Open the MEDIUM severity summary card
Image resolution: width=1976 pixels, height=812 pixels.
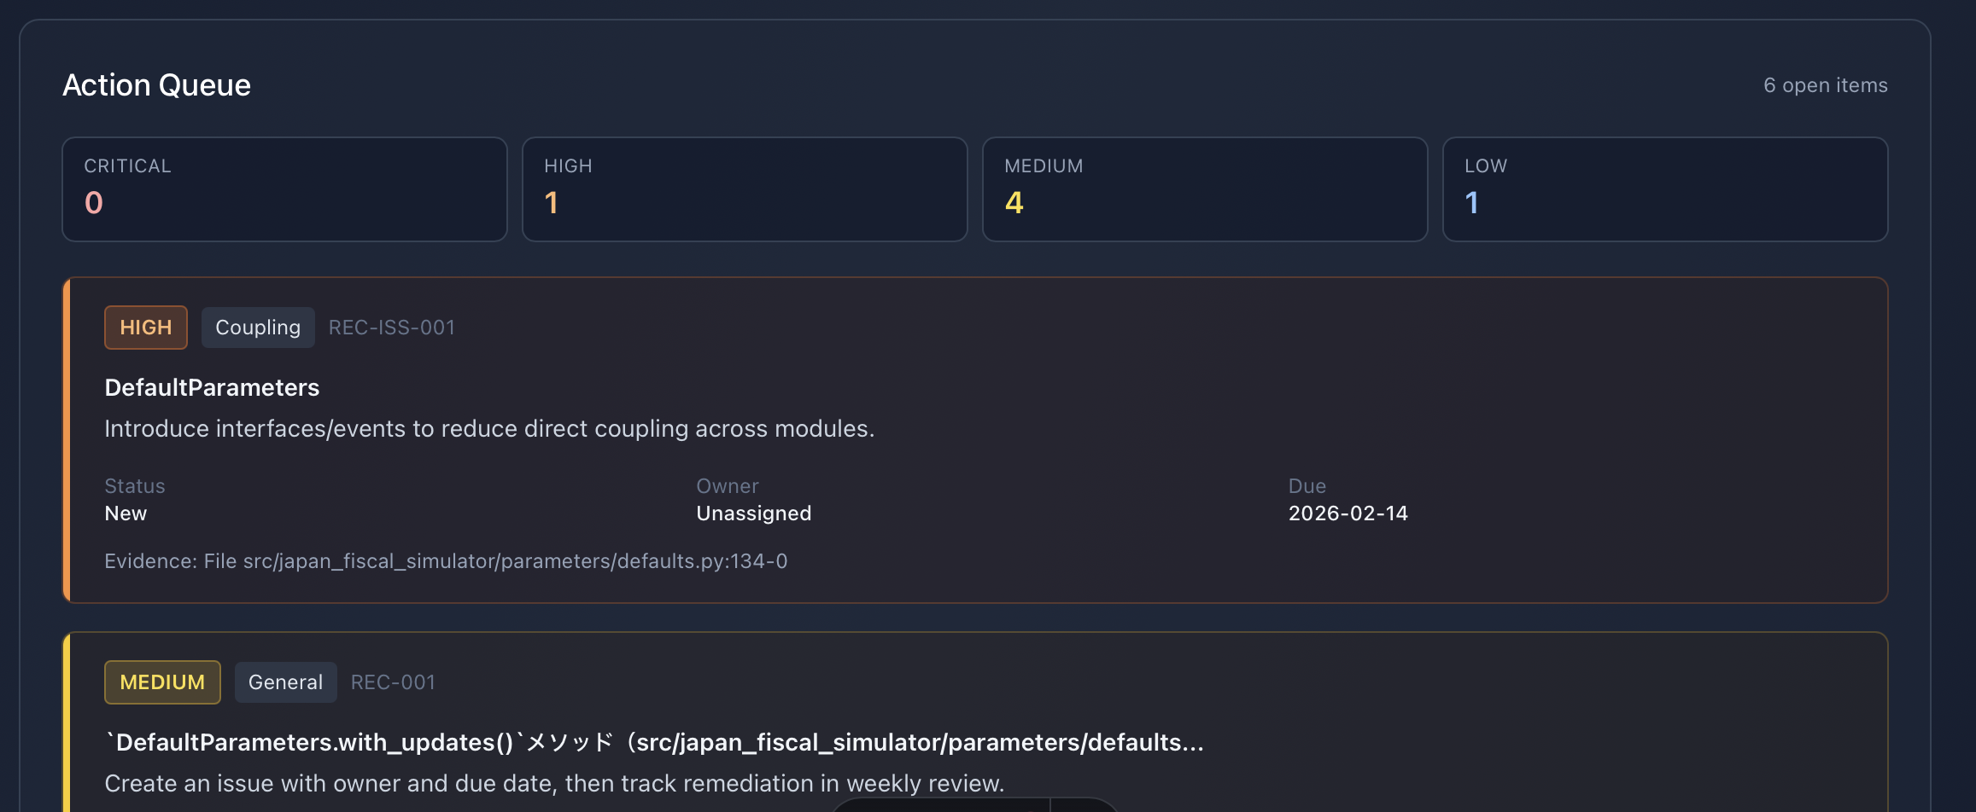(x=1204, y=188)
